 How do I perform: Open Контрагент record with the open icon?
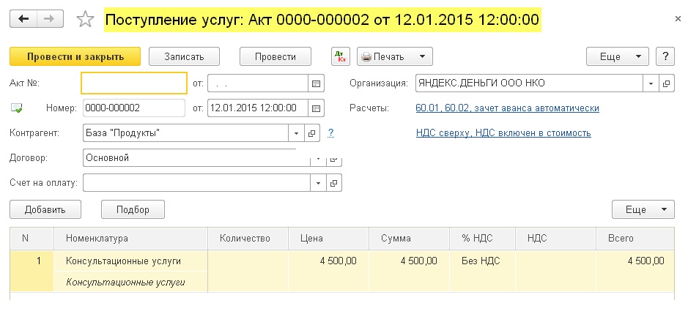pos(312,133)
